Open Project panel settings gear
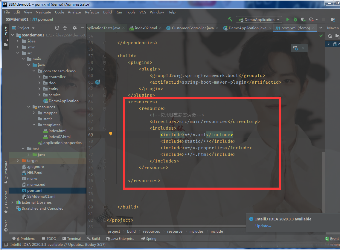 coord(74,28)
